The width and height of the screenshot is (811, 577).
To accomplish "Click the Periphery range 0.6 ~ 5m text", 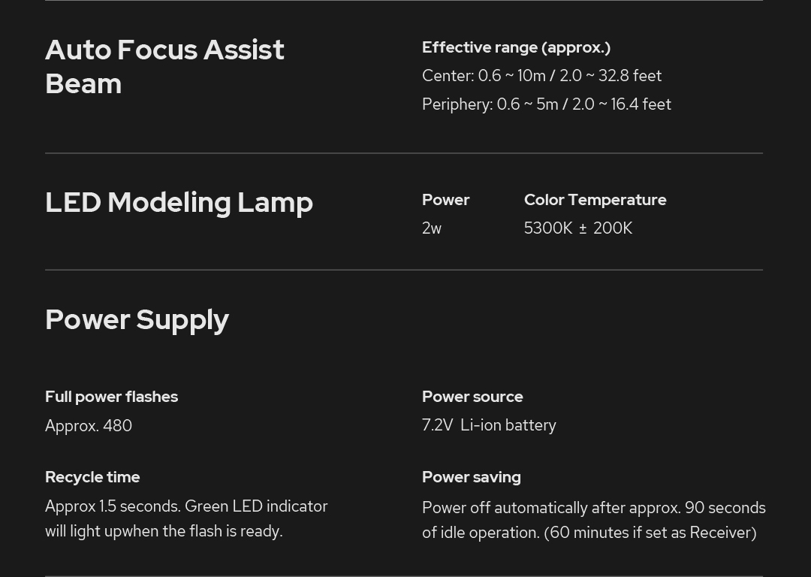I will (x=546, y=104).
